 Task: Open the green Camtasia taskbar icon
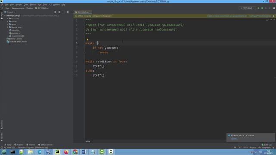tap(102, 152)
